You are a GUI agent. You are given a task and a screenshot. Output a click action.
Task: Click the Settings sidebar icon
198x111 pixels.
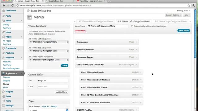3,105
